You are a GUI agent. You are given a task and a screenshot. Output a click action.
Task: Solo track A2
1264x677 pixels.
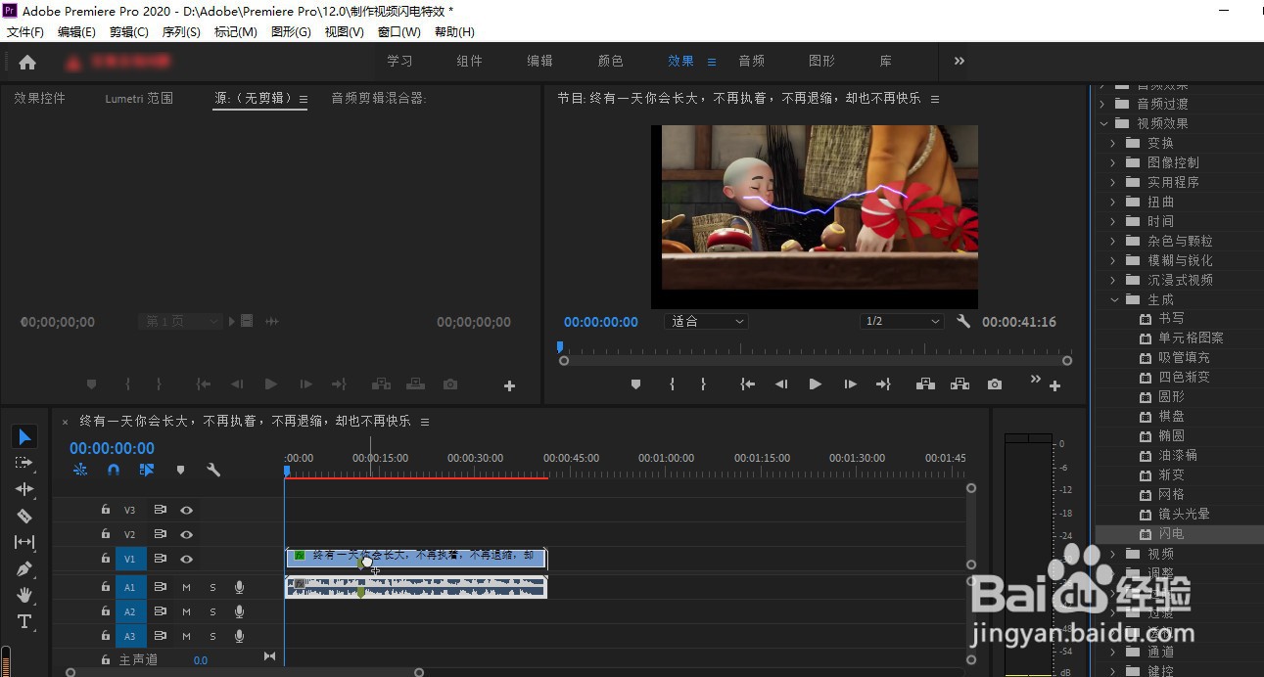pos(212,611)
